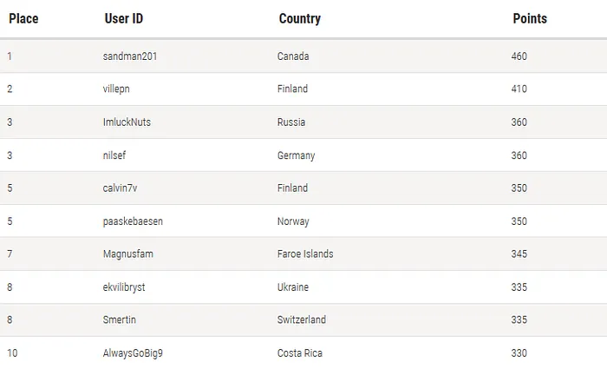Click the 345 points value
The width and height of the screenshot is (607, 369).
[x=519, y=254]
